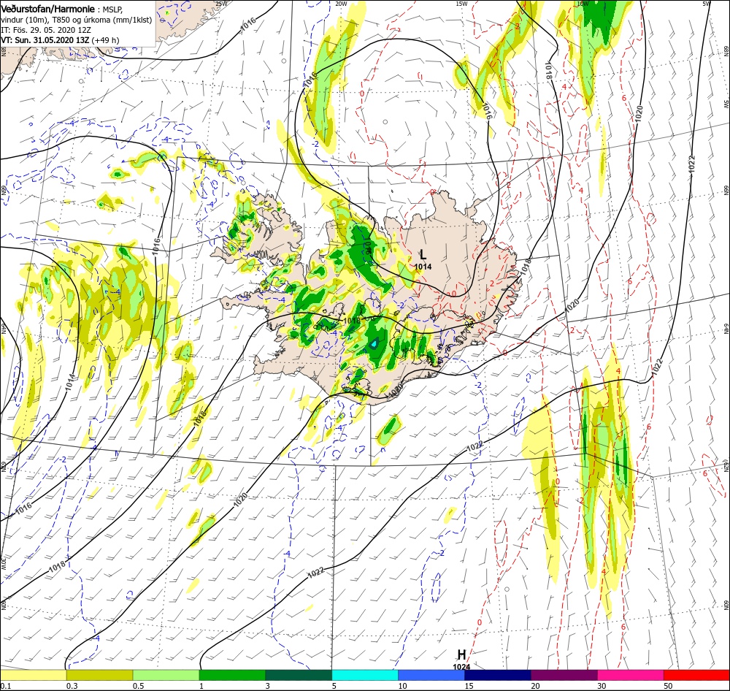Click the '15' legend scale label

point(469,686)
